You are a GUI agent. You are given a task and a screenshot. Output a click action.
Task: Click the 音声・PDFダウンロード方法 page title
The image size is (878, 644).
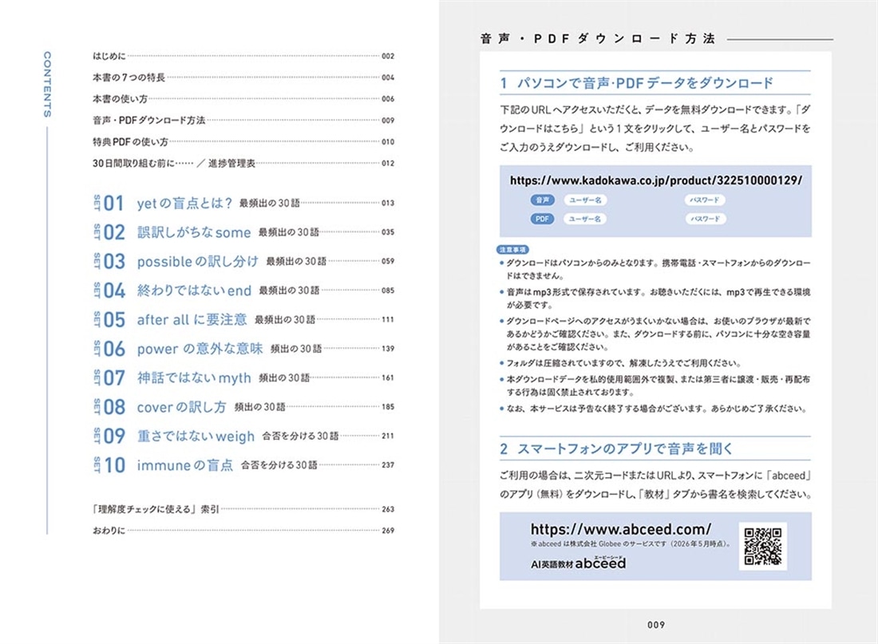(598, 38)
